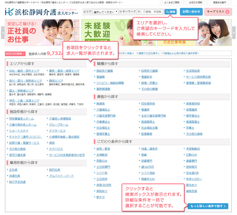Select ショートステイ link
Screen dimensions: 237x215
coord(19,131)
